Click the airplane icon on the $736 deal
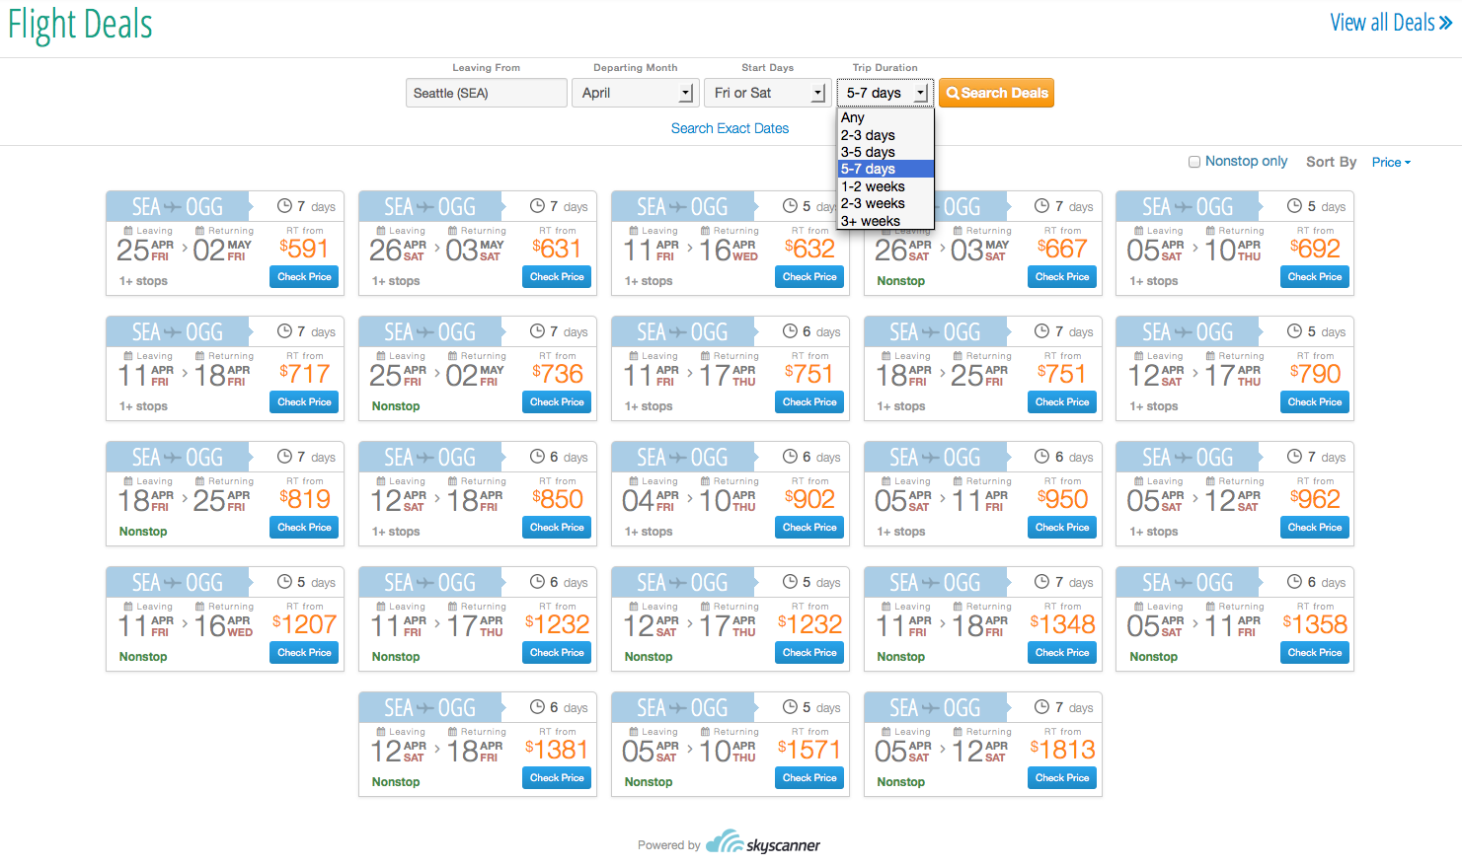 [425, 332]
